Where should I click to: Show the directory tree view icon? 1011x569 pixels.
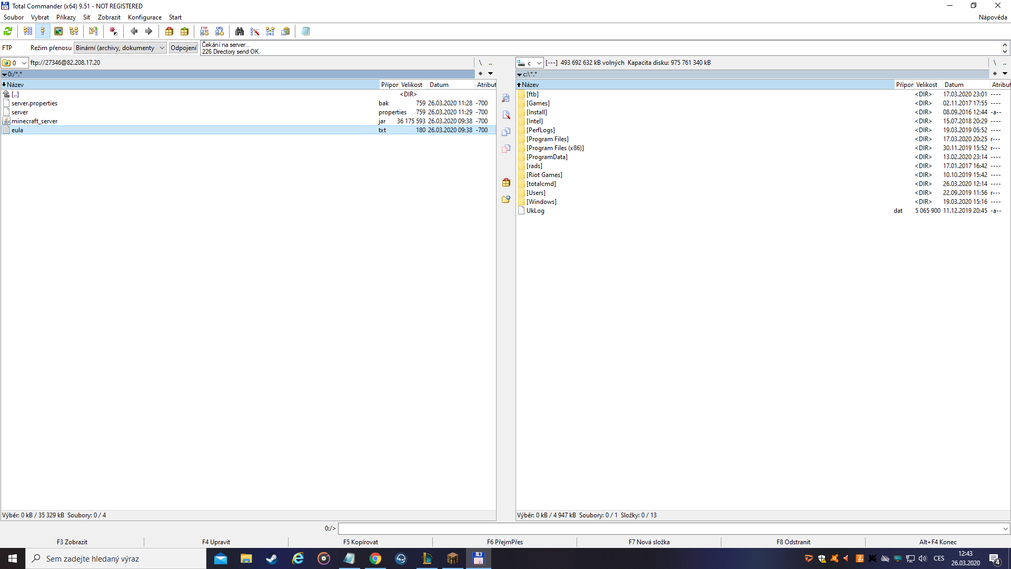pos(74,31)
